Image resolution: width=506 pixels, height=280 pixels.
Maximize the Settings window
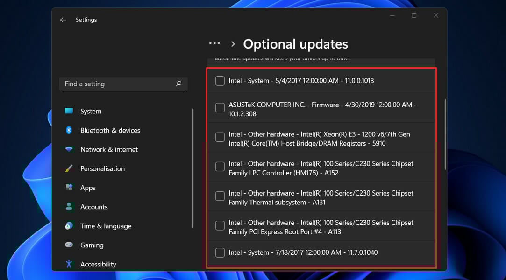414,15
